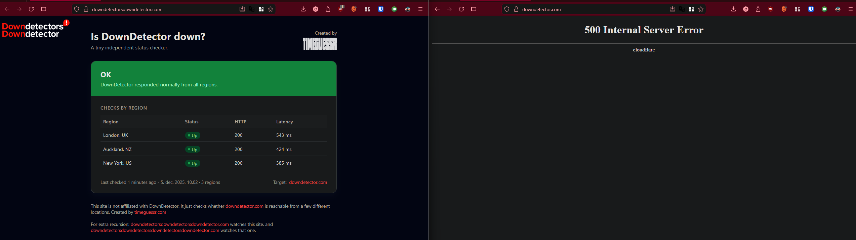Go back in the right downdetector.com window
The height and width of the screenshot is (240, 856).
click(x=437, y=9)
